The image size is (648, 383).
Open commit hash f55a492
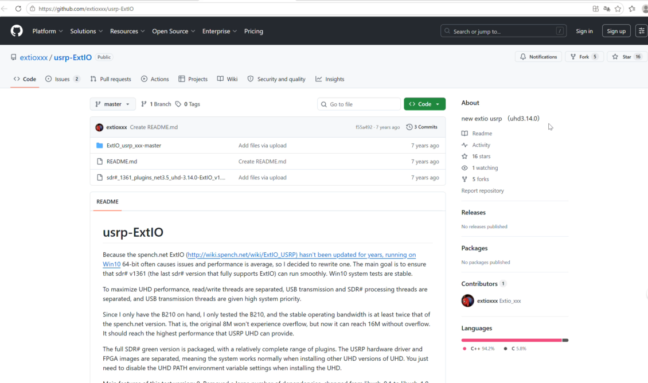[x=364, y=127]
